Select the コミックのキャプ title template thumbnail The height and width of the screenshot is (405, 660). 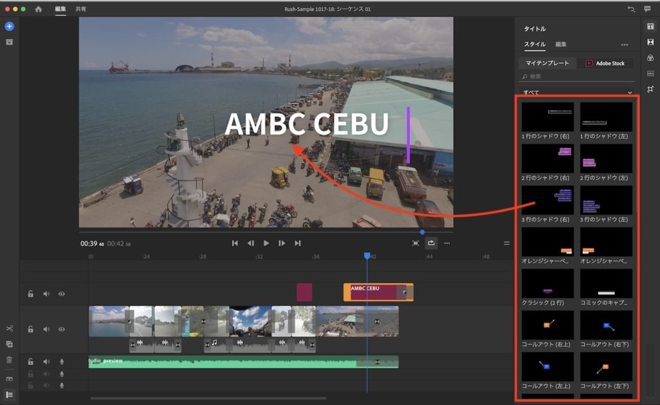click(x=606, y=283)
